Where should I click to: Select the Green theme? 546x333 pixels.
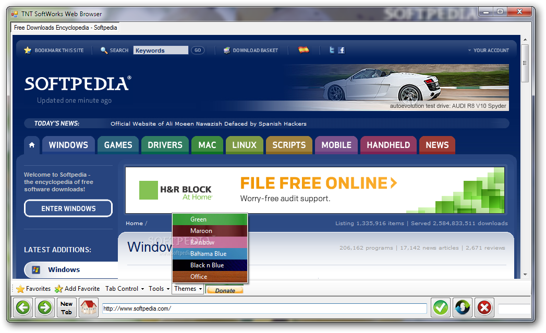point(210,219)
